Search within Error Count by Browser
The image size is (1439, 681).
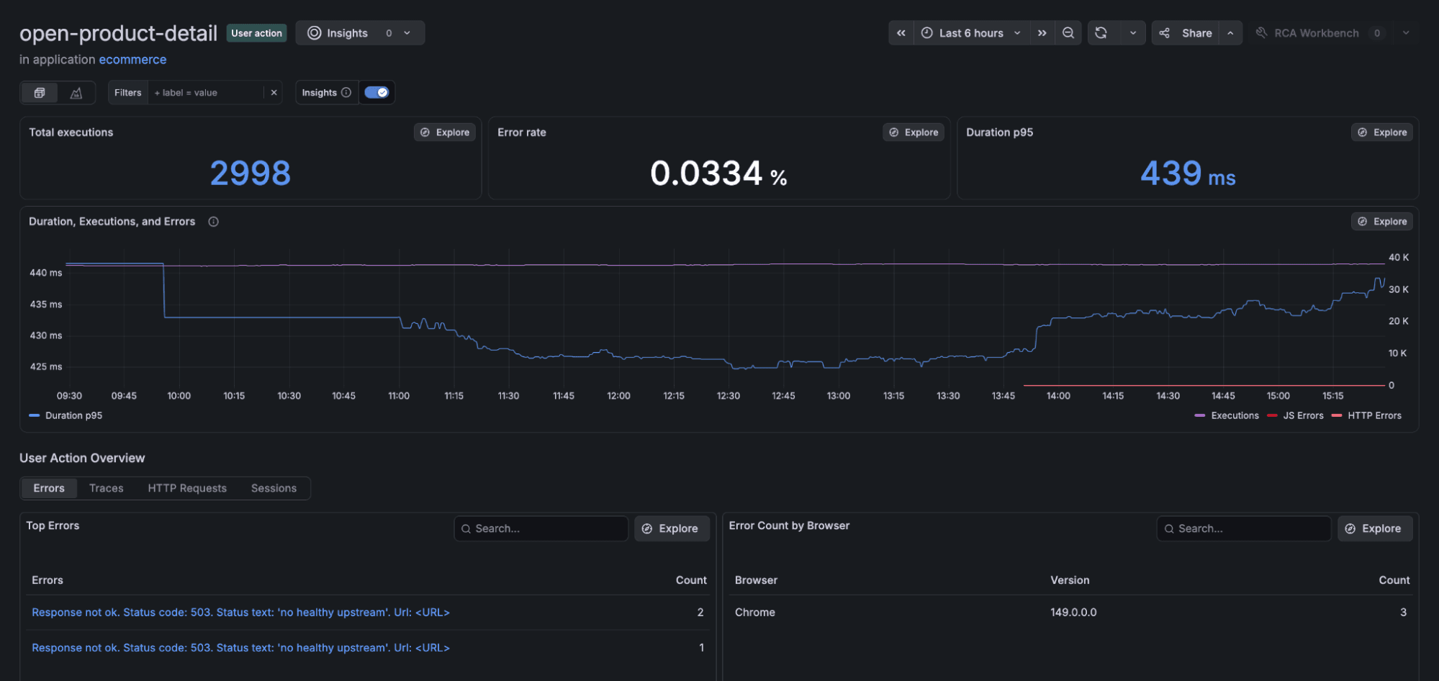click(x=1244, y=528)
